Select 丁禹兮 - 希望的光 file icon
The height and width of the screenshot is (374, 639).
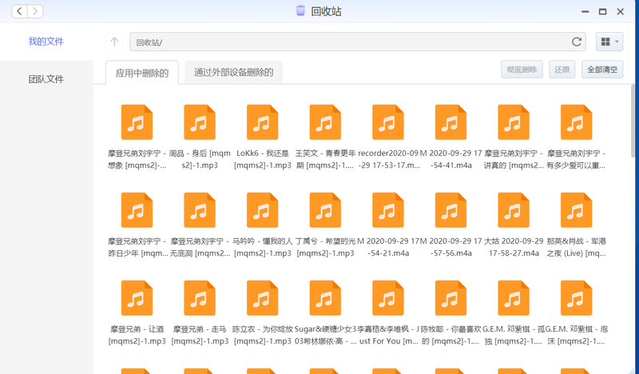click(325, 209)
